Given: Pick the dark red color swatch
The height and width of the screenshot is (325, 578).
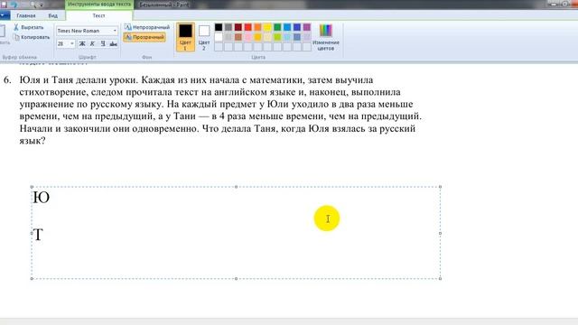Looking at the screenshot, I should click(x=238, y=27).
